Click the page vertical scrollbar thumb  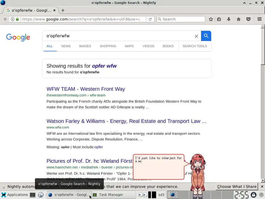[x=263, y=46]
